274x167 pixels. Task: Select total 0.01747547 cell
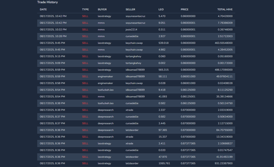pyautogui.click(x=225, y=150)
